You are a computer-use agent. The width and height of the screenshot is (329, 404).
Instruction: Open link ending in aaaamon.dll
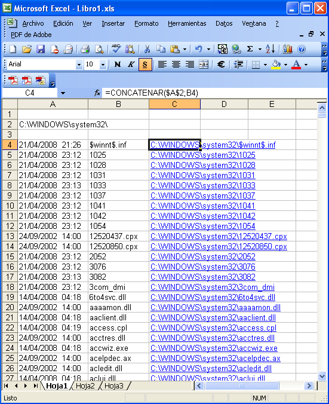point(216,307)
